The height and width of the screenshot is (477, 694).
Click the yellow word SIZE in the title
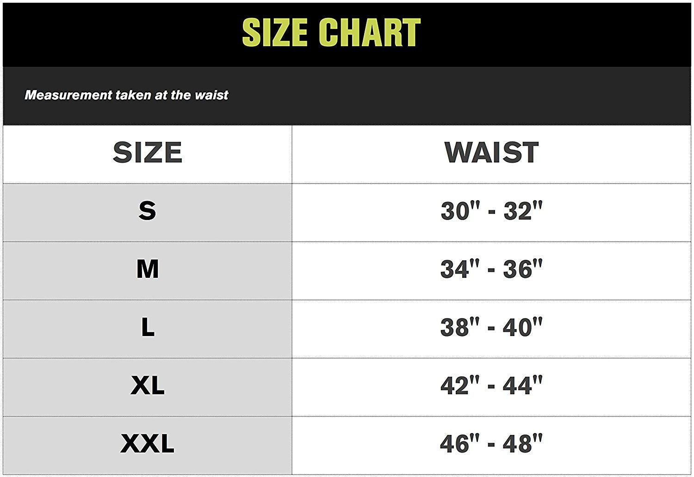click(274, 33)
